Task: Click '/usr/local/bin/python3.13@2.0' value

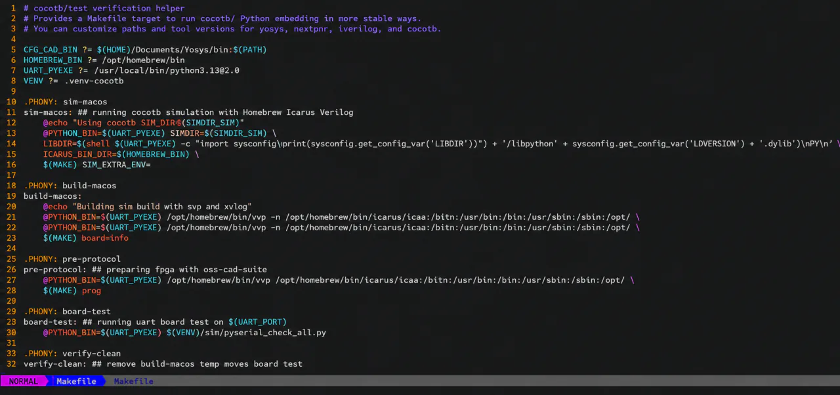Action: click(166, 71)
